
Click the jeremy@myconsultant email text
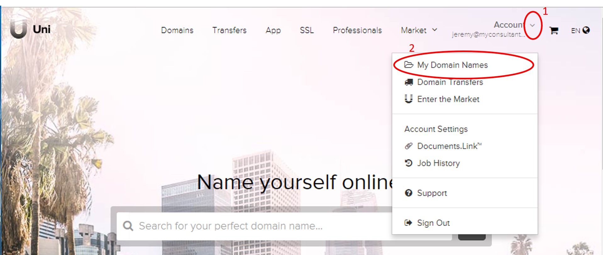click(x=488, y=35)
